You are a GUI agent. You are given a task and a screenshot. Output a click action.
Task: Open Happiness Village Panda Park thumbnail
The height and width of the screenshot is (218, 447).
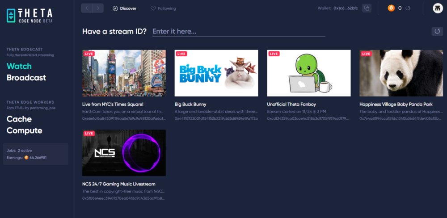(401, 73)
